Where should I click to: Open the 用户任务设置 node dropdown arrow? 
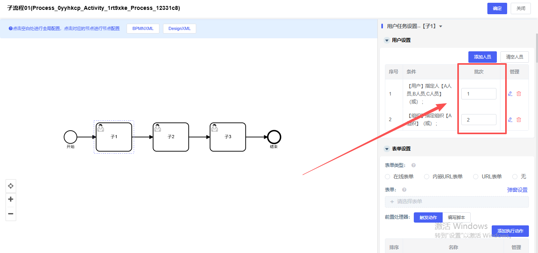(x=441, y=26)
